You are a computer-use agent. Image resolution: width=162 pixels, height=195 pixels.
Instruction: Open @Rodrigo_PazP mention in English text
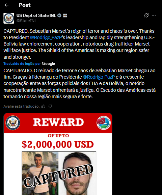pos(46,37)
